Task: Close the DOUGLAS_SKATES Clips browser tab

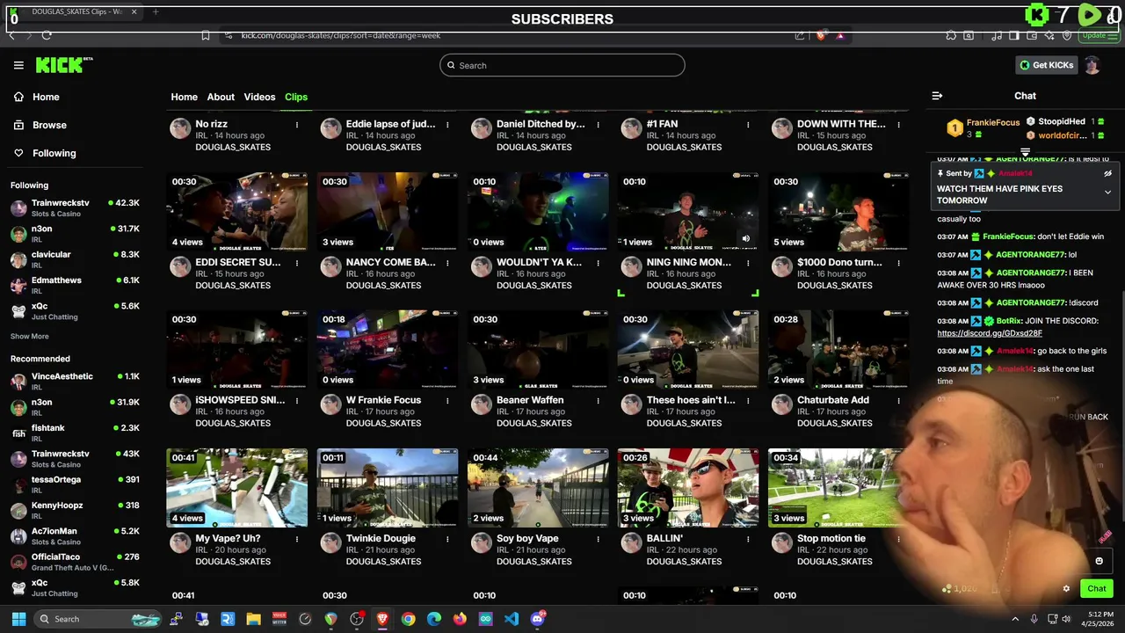Action: 134,11
